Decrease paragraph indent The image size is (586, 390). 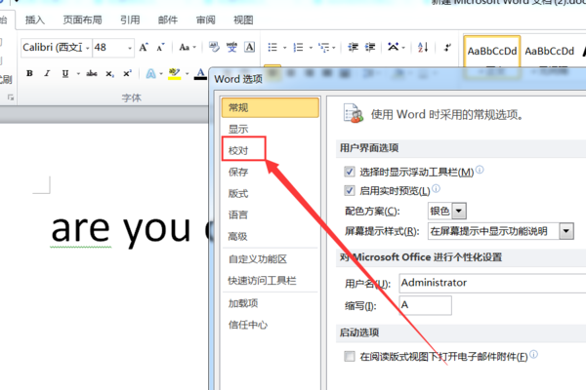click(354, 48)
